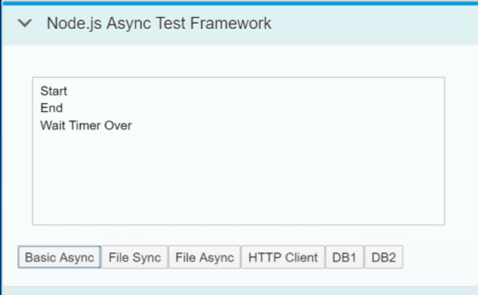Screen dimensions: 478x295
Task: Run the File Sync test
Action: pyautogui.click(x=134, y=257)
